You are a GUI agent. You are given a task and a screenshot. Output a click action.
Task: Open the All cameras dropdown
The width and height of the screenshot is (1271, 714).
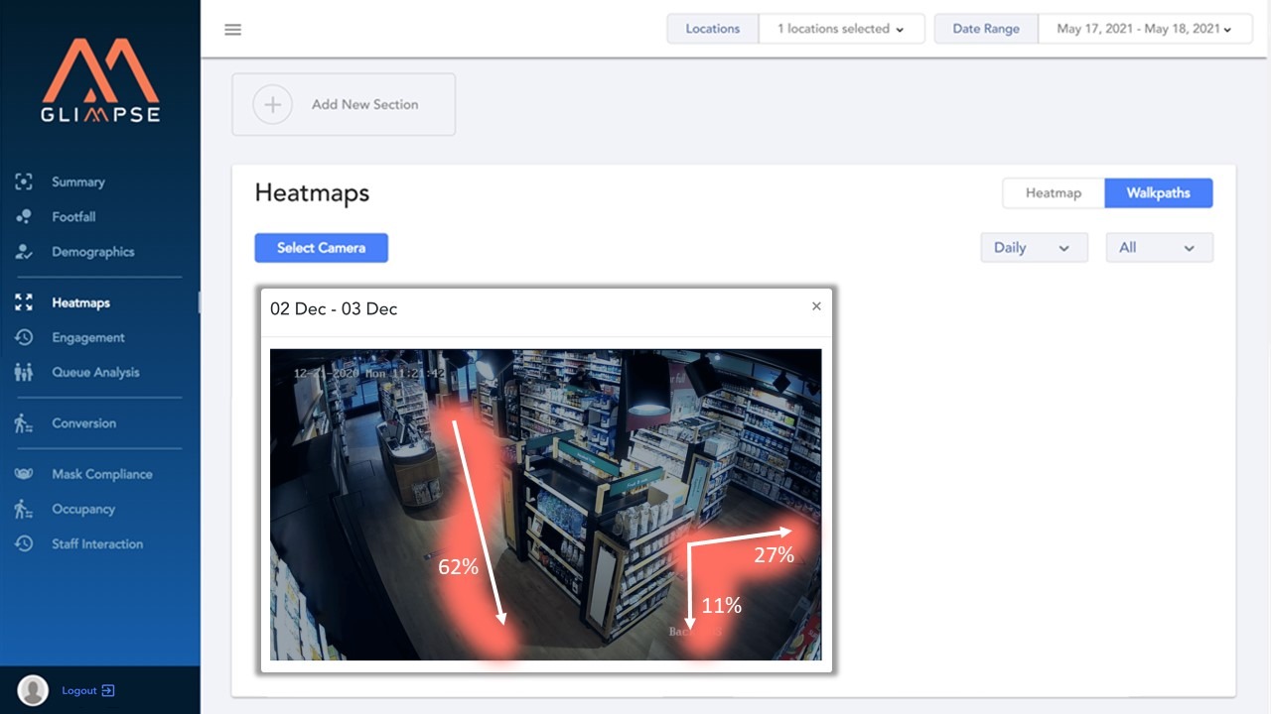click(1159, 247)
